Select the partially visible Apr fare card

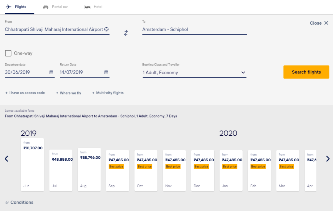pos(311,171)
